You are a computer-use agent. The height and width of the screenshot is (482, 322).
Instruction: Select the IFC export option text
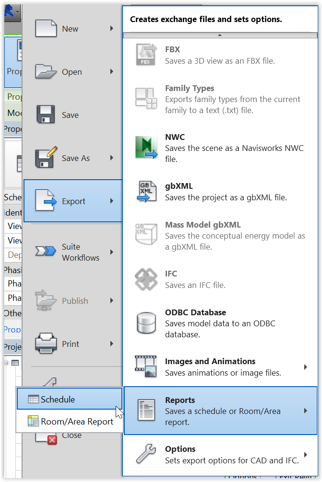195,279
